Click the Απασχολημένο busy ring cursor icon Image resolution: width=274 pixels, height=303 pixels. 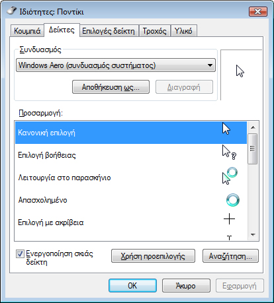[233, 200]
